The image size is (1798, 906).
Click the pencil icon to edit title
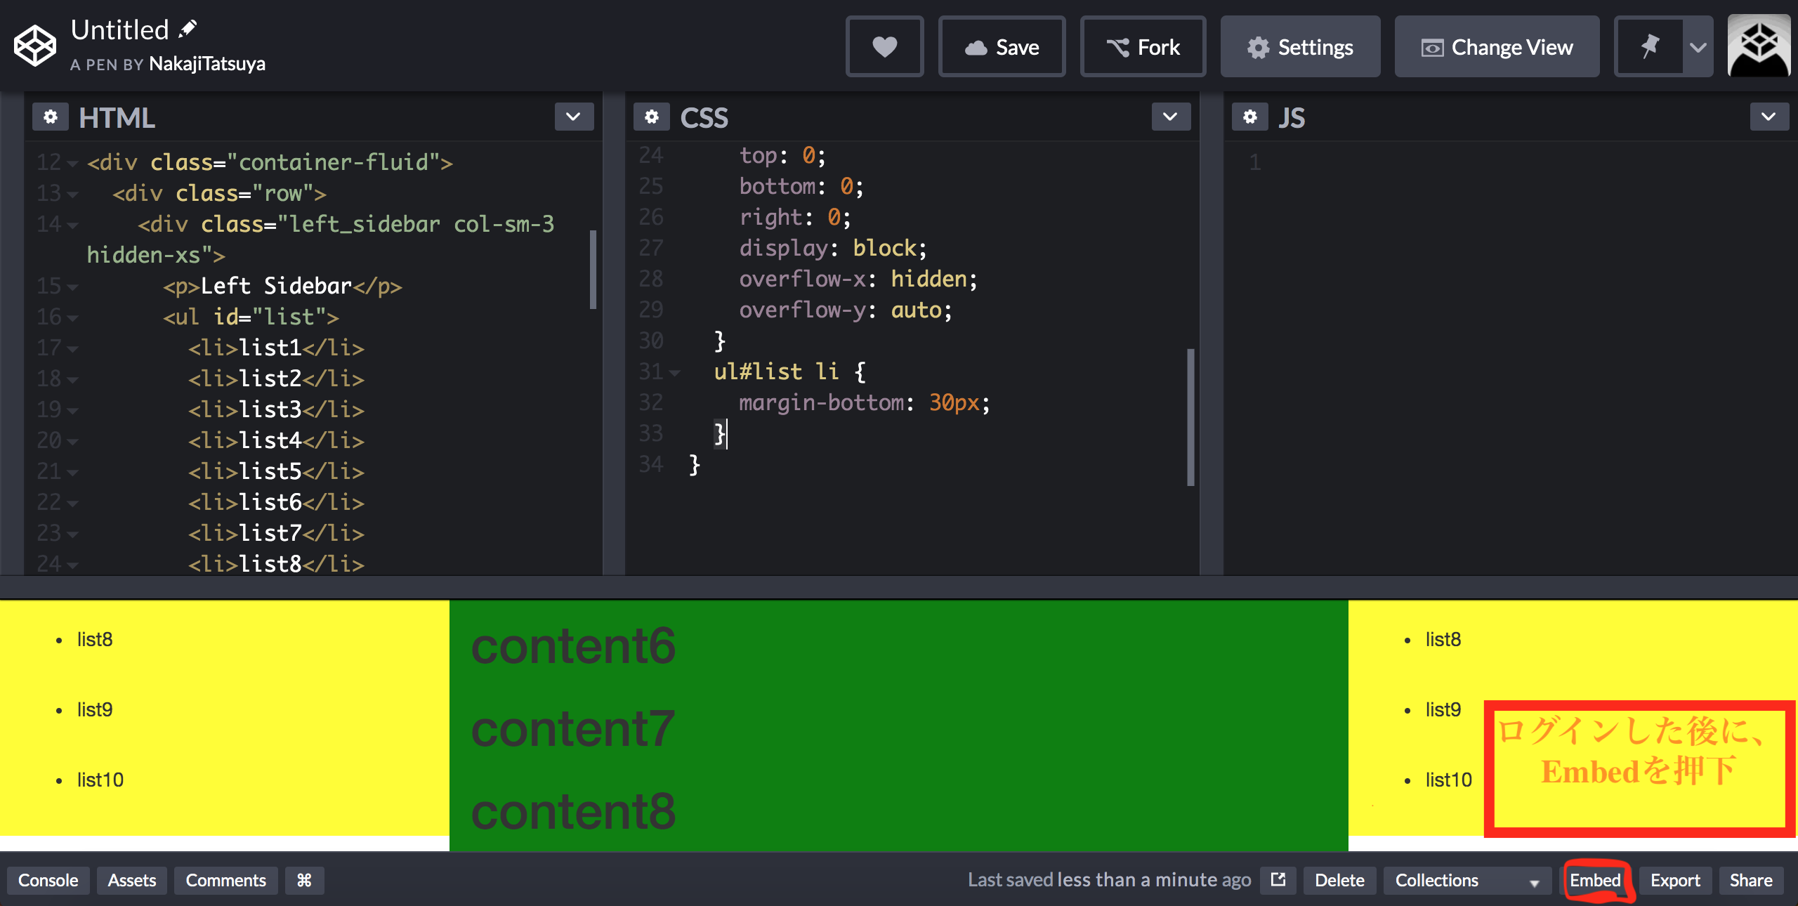[x=188, y=29]
